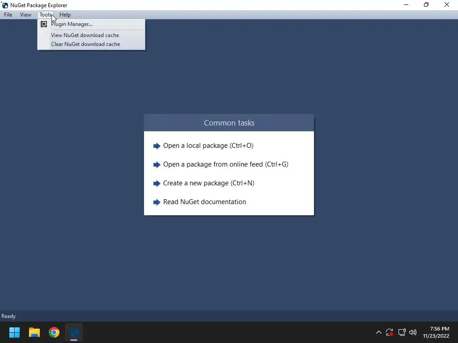Click the sync tray icon with red dot
Viewport: 458px width, 343px height.
click(390, 332)
